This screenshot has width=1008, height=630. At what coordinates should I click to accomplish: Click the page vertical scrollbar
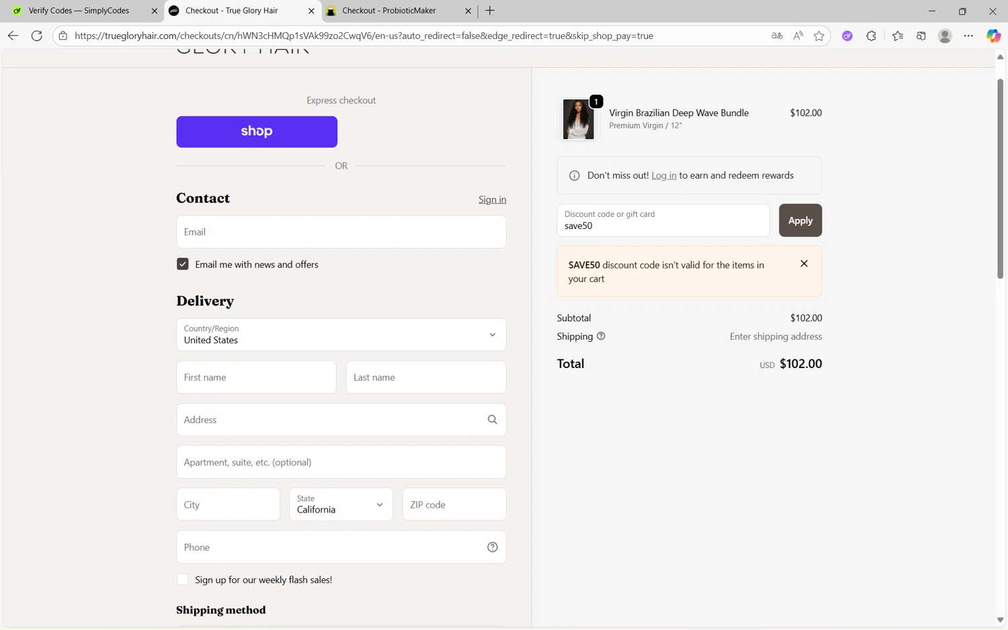(1000, 179)
